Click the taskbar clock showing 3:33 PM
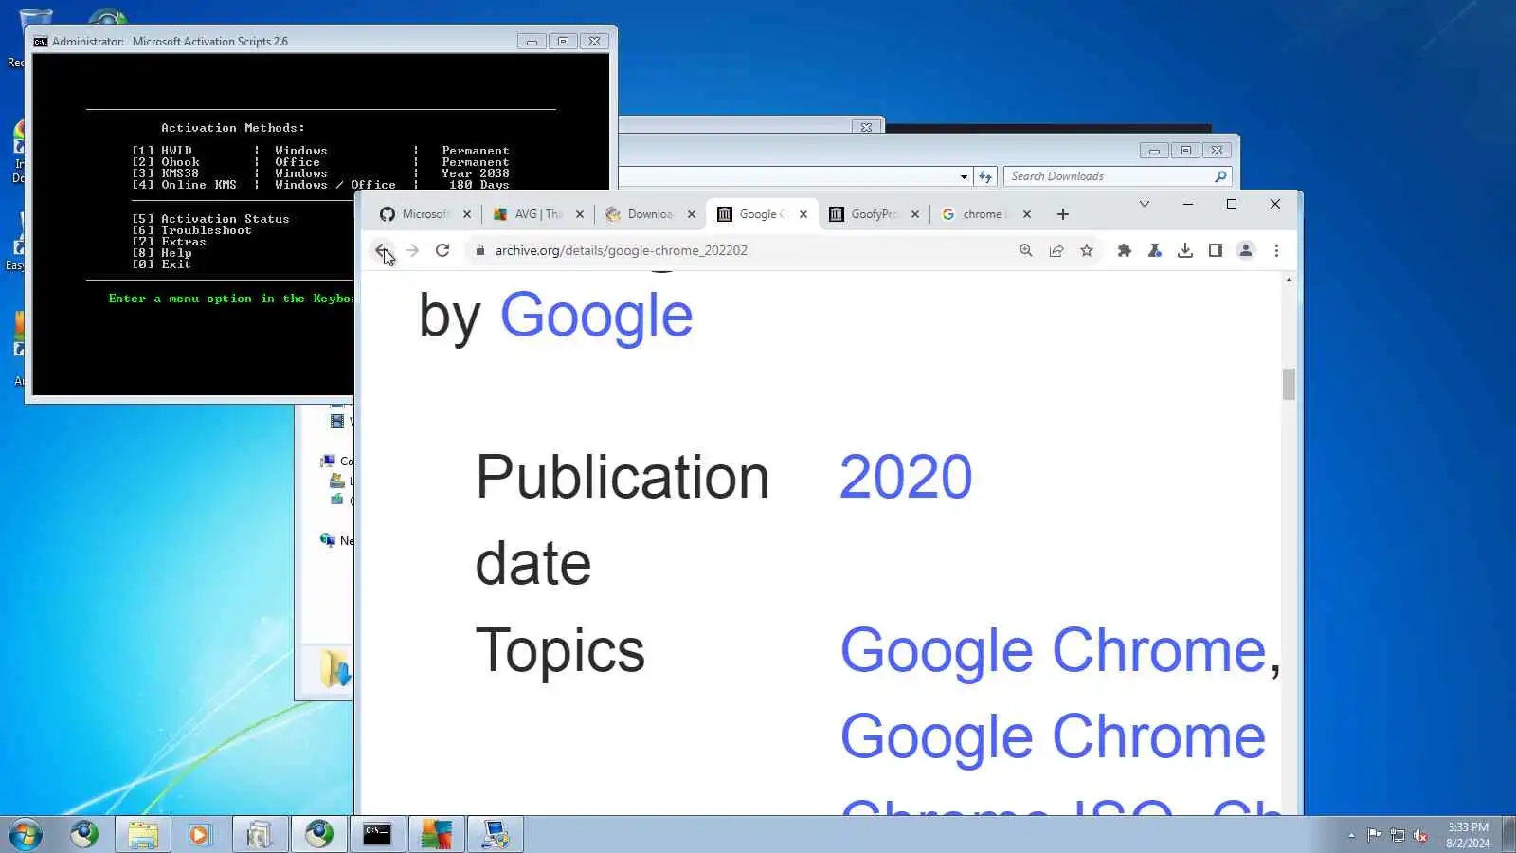This screenshot has height=853, width=1516. pyautogui.click(x=1468, y=835)
